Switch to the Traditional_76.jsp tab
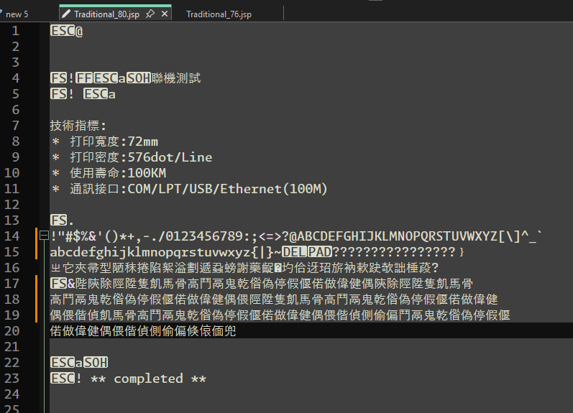 pos(219,14)
